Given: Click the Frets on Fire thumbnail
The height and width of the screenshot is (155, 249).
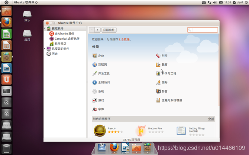Looking at the screenshot, I should click(141, 131).
